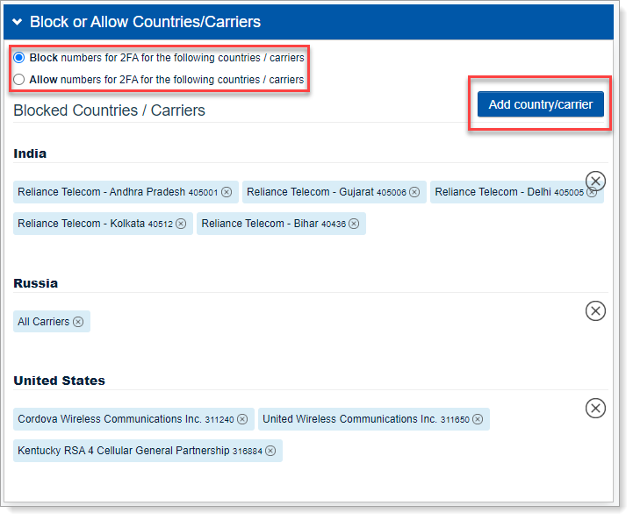Screen dimensions: 633x520
Task: Delete the India country block
Action: coord(595,182)
